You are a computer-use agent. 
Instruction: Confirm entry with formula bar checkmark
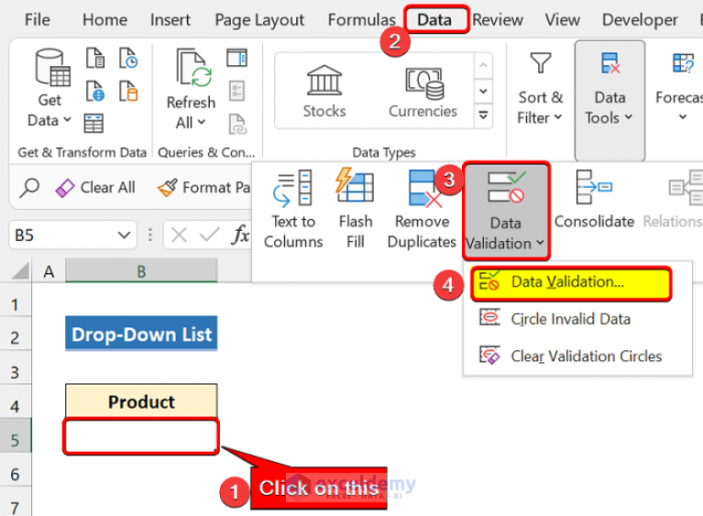pyautogui.click(x=209, y=235)
